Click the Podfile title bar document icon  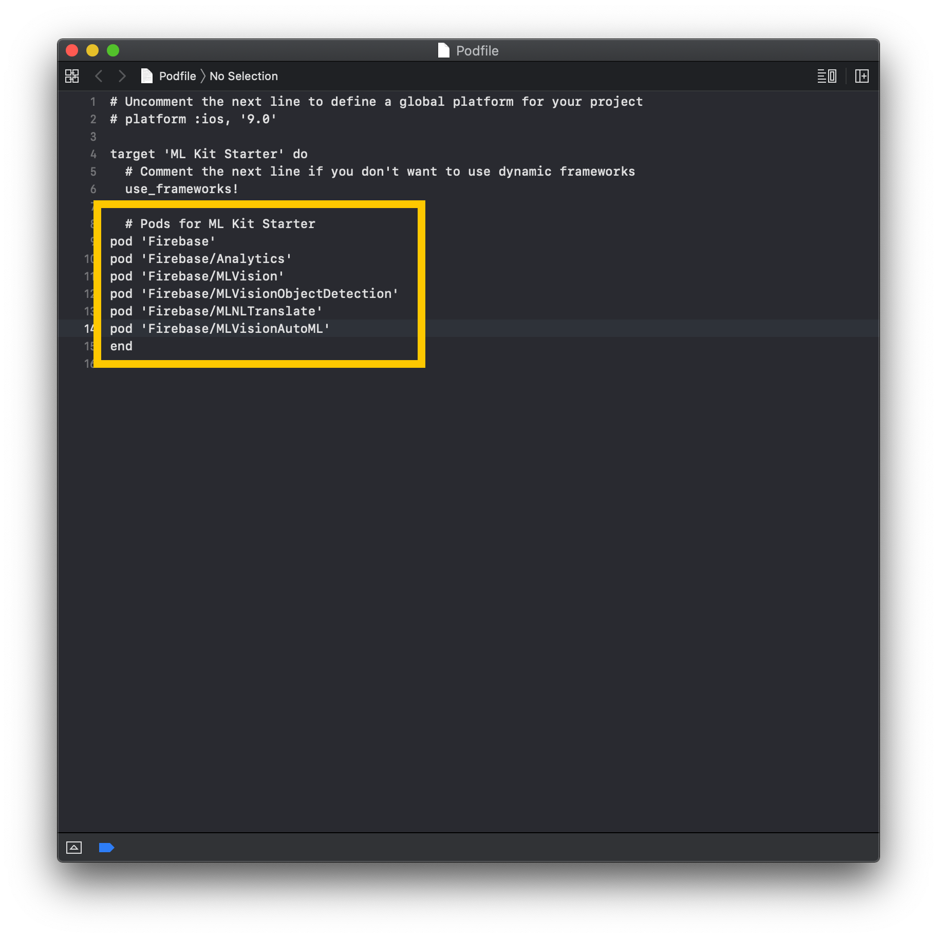(x=444, y=50)
